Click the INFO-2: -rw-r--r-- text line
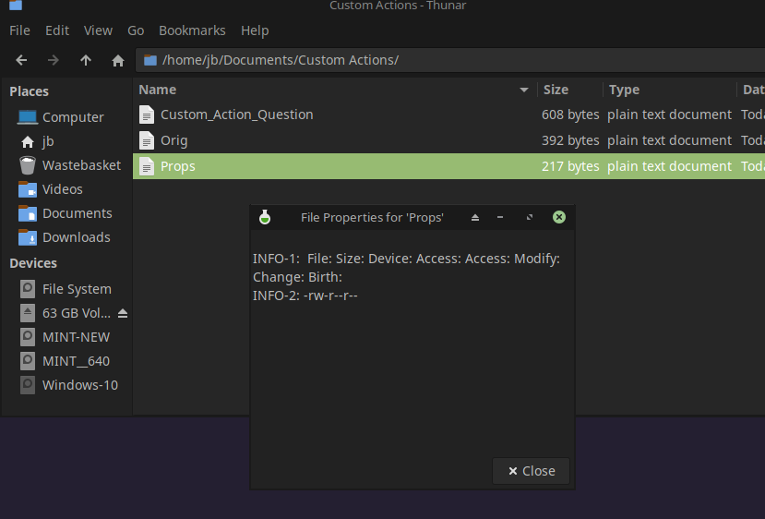The image size is (765, 519). (305, 296)
